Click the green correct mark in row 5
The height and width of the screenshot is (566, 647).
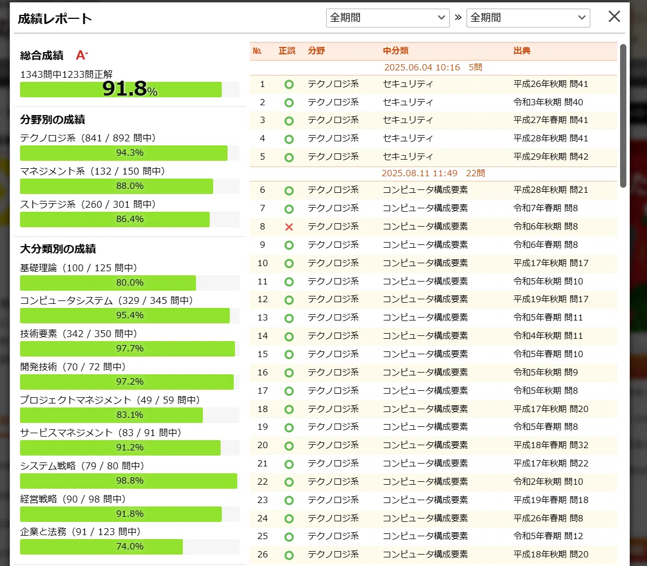tap(289, 157)
